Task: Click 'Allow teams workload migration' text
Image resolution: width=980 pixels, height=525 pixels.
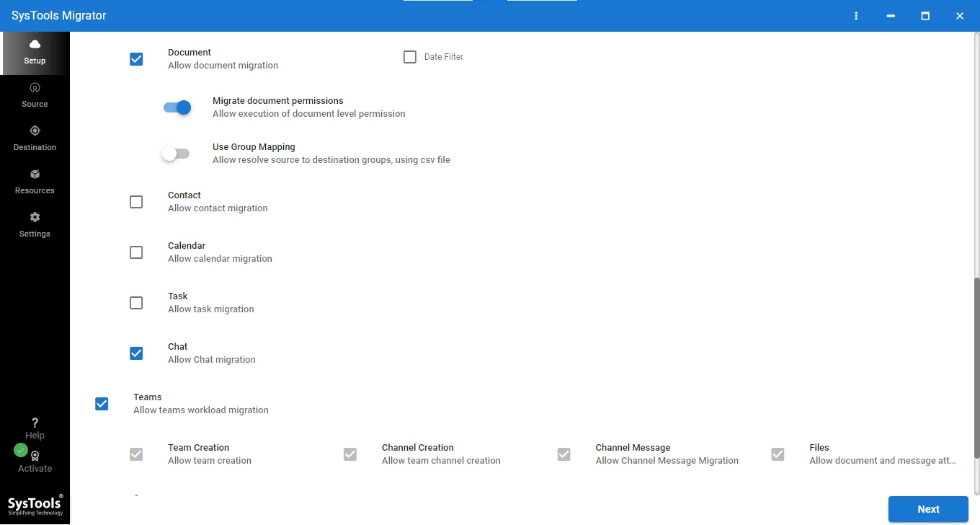Action: 201,410
